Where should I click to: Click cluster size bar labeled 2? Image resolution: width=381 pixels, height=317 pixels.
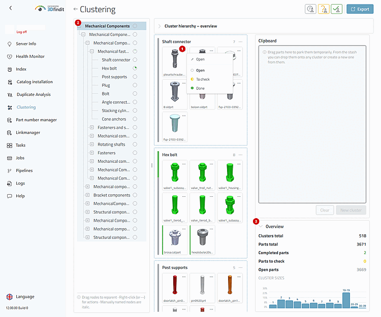281,304
